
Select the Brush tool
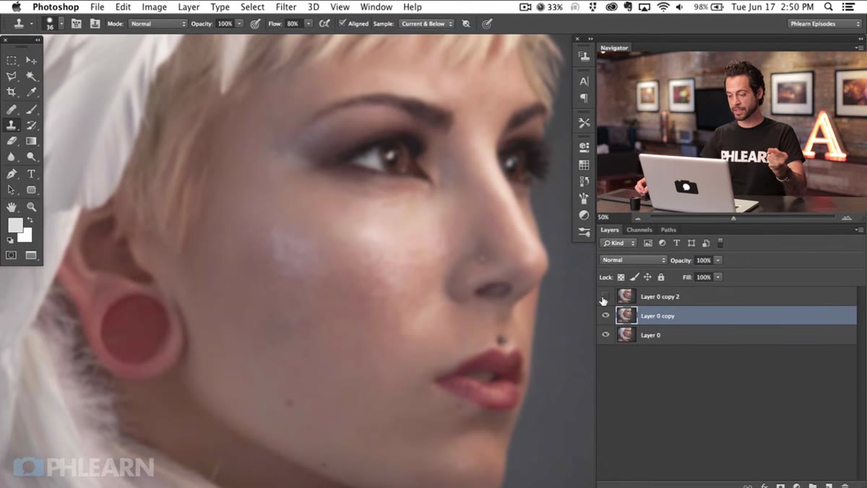pos(31,110)
